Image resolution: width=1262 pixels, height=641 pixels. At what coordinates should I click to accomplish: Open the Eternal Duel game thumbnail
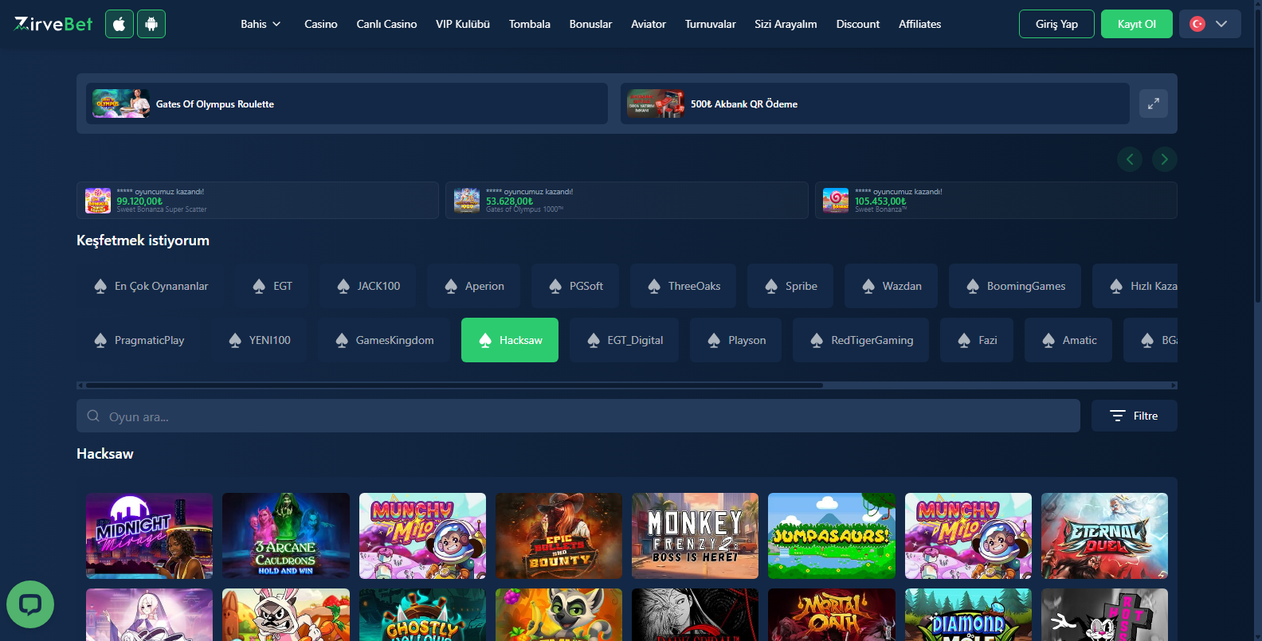(1104, 536)
